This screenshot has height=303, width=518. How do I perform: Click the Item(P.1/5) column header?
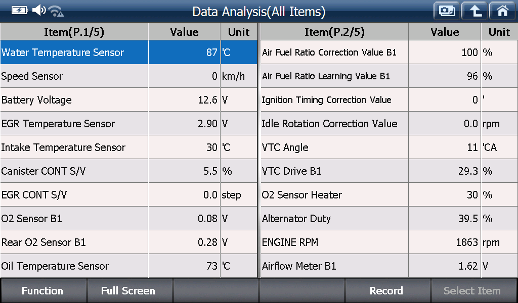(74, 32)
